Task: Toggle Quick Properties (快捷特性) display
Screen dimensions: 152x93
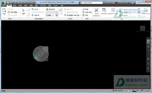Action: (x=87, y=12)
